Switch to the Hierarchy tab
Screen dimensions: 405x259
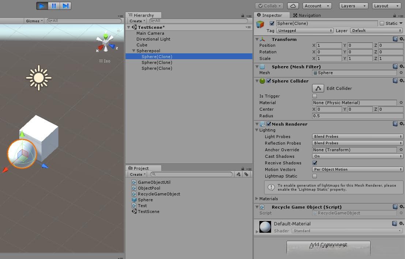144,15
